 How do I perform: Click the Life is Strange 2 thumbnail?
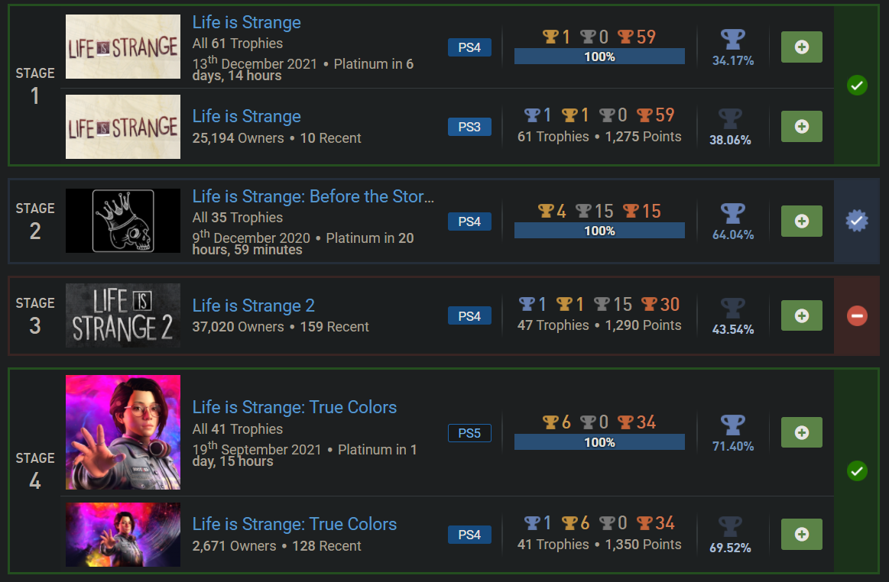123,315
